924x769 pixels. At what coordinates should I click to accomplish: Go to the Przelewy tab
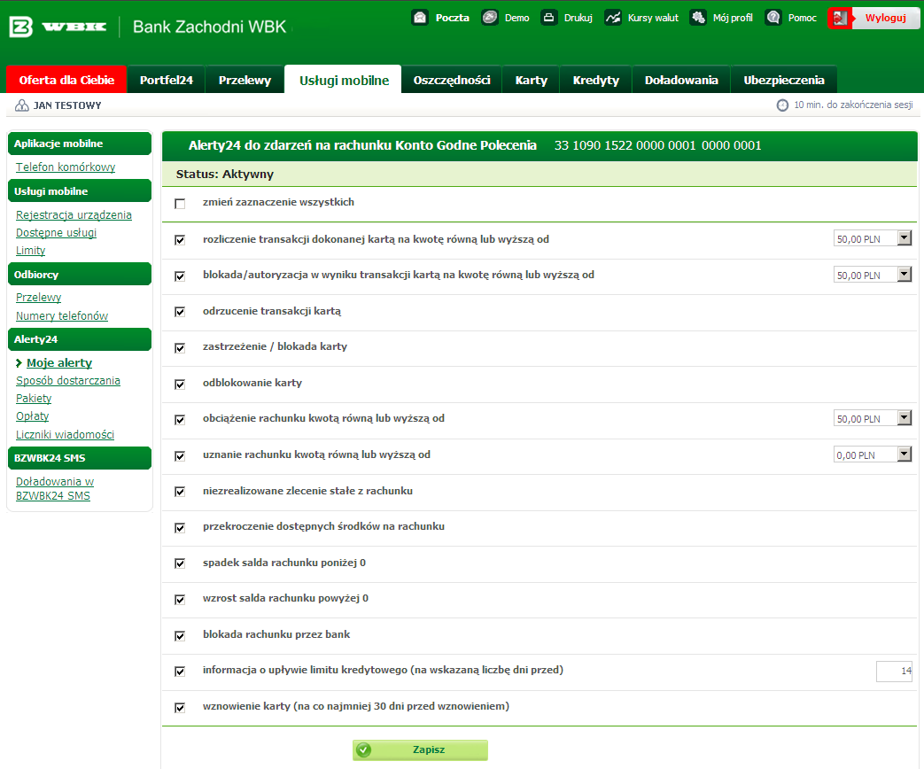pos(245,80)
